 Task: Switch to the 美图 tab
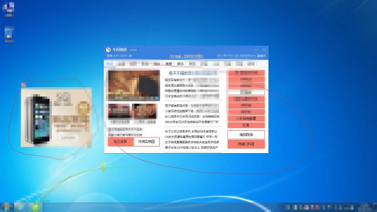(x=169, y=64)
